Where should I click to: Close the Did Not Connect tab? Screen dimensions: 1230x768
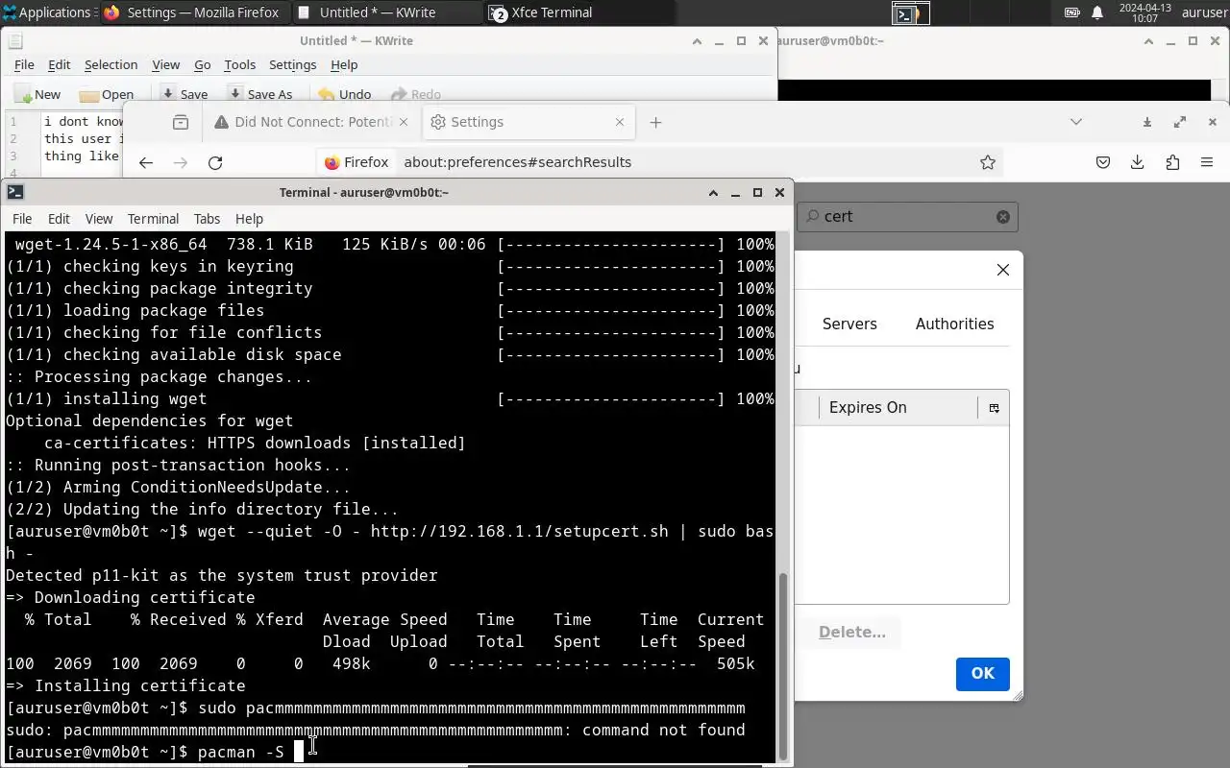[x=404, y=122]
